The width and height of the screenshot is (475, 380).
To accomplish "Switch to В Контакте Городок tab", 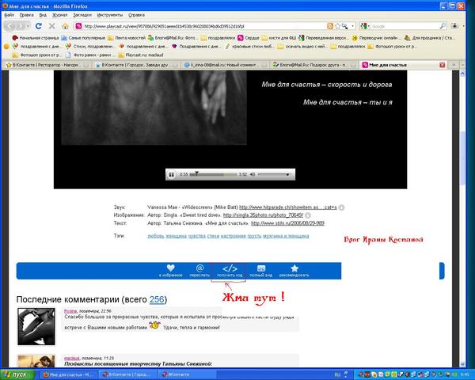I will tap(136, 65).
